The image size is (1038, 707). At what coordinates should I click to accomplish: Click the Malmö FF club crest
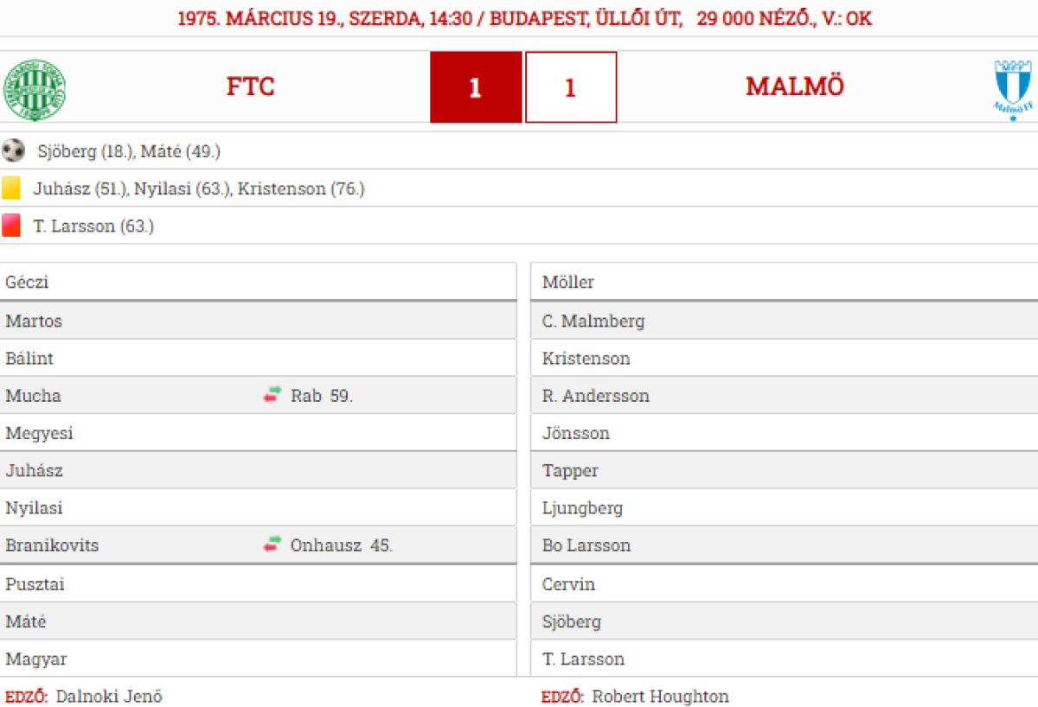click(x=1012, y=89)
